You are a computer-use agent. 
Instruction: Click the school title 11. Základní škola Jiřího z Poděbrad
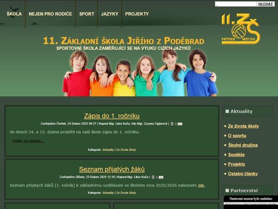(124, 41)
